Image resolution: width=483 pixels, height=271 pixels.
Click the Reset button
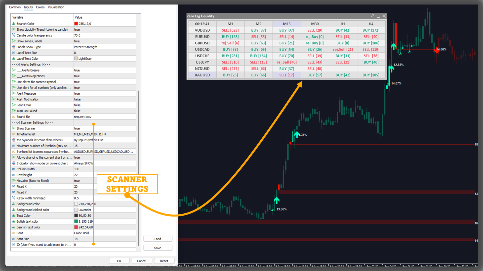(x=164, y=261)
